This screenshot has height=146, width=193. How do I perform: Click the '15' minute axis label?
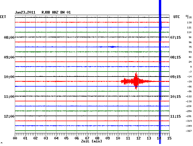169,138
